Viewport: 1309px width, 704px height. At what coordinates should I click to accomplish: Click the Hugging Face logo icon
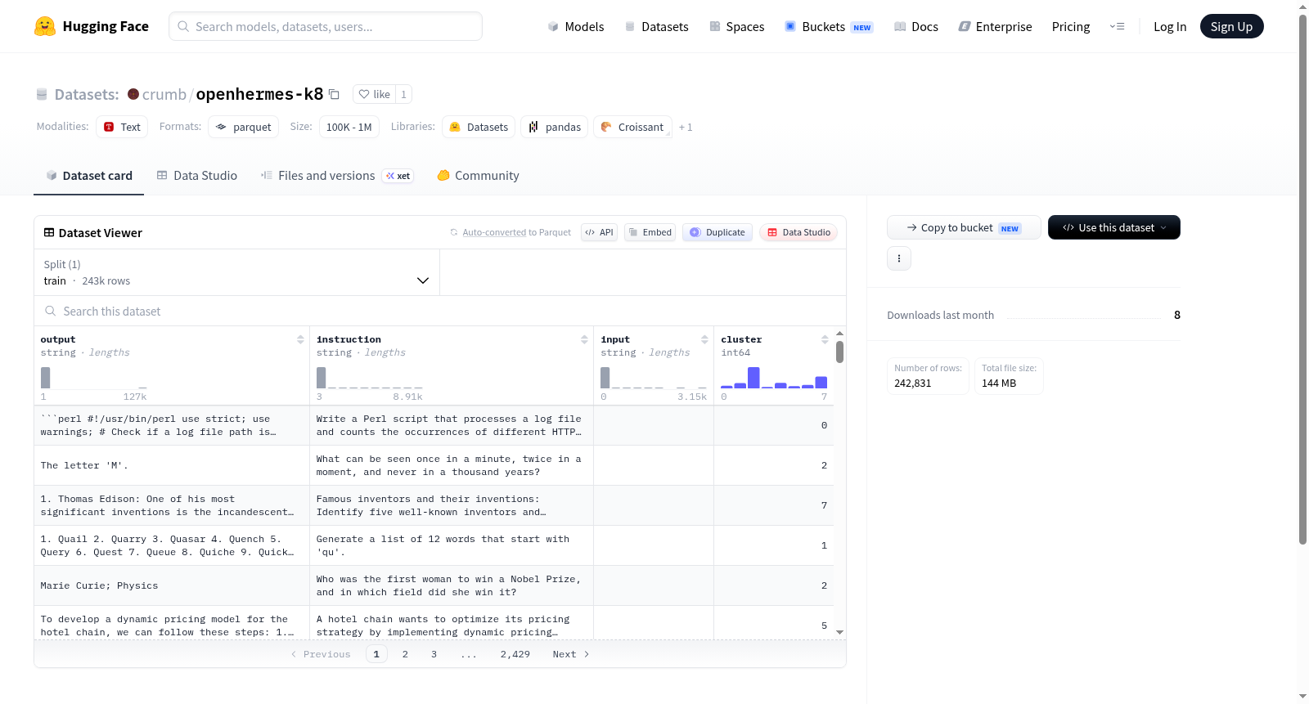45,26
